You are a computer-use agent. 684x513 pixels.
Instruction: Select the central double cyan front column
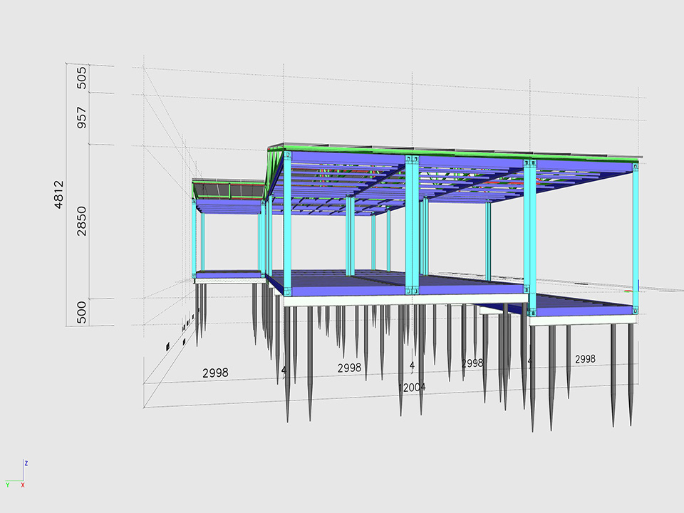[x=412, y=225]
